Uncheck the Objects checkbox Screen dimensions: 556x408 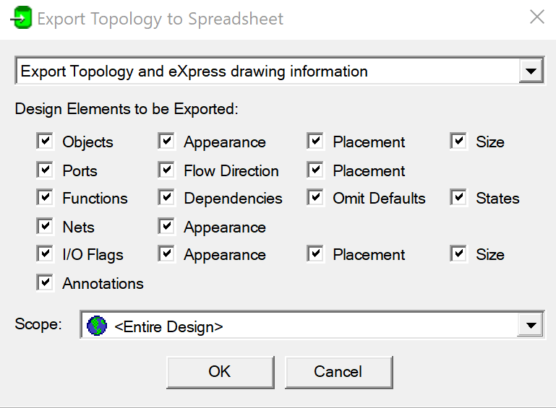(45, 142)
